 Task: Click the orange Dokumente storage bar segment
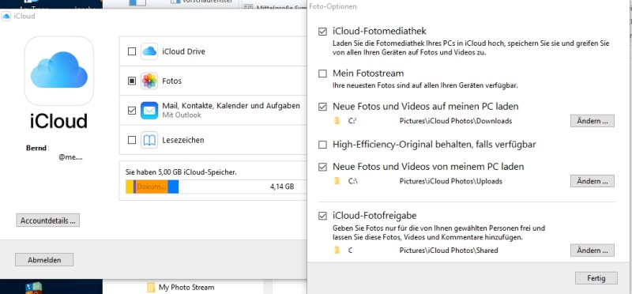pyautogui.click(x=152, y=187)
